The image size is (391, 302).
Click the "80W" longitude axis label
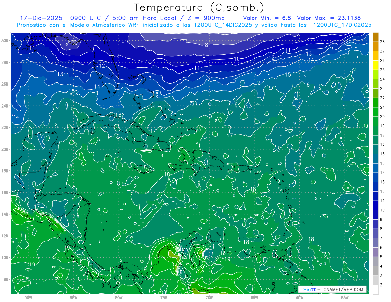[x=119, y=298]
